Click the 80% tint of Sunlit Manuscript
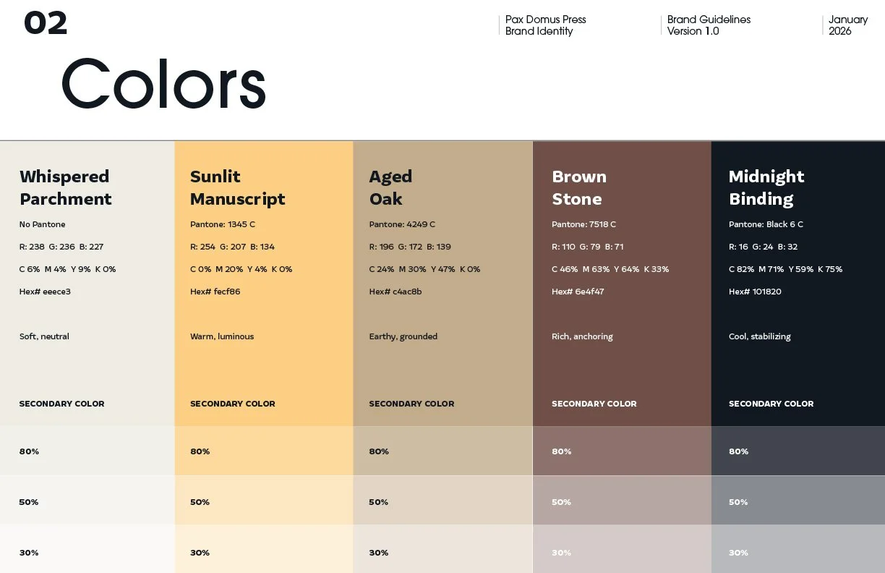Viewport: 885px width, 573px height. [264, 450]
